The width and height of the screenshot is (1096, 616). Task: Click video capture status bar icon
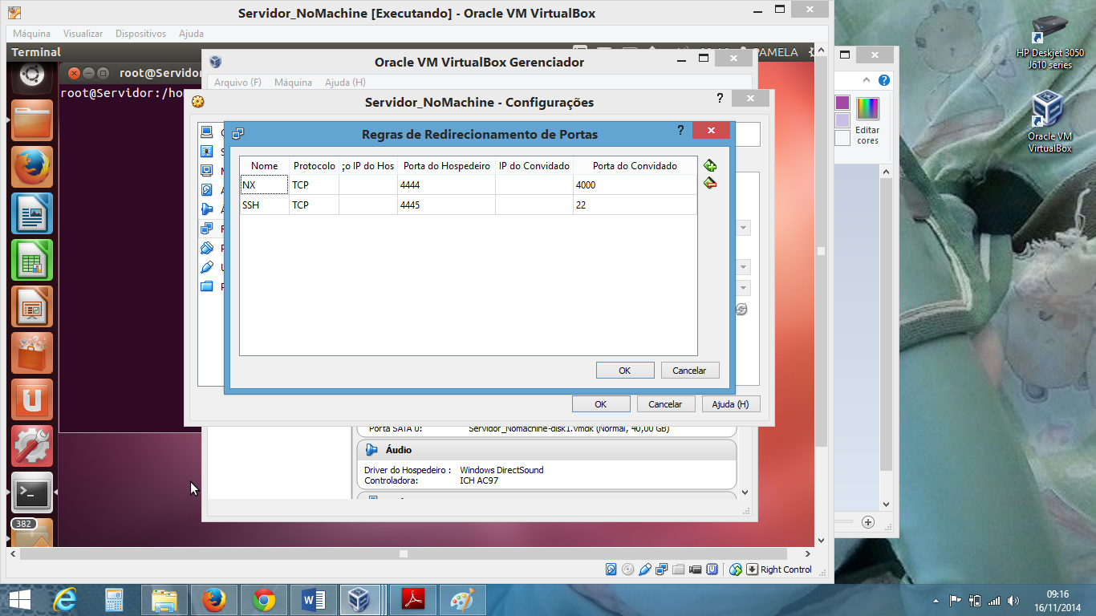coord(696,569)
